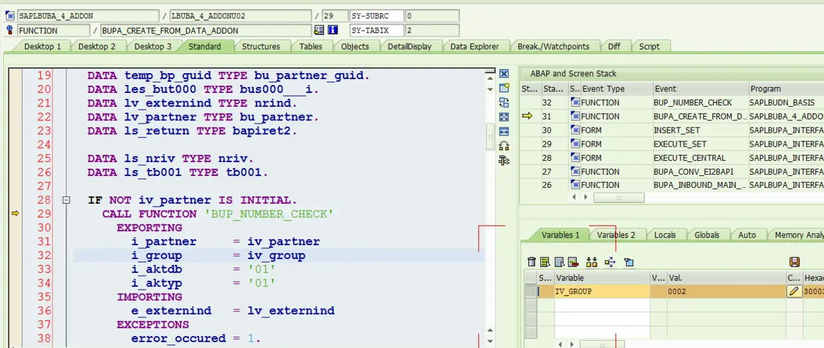
Task: Click the icon with two down arrows
Action: click(x=592, y=262)
